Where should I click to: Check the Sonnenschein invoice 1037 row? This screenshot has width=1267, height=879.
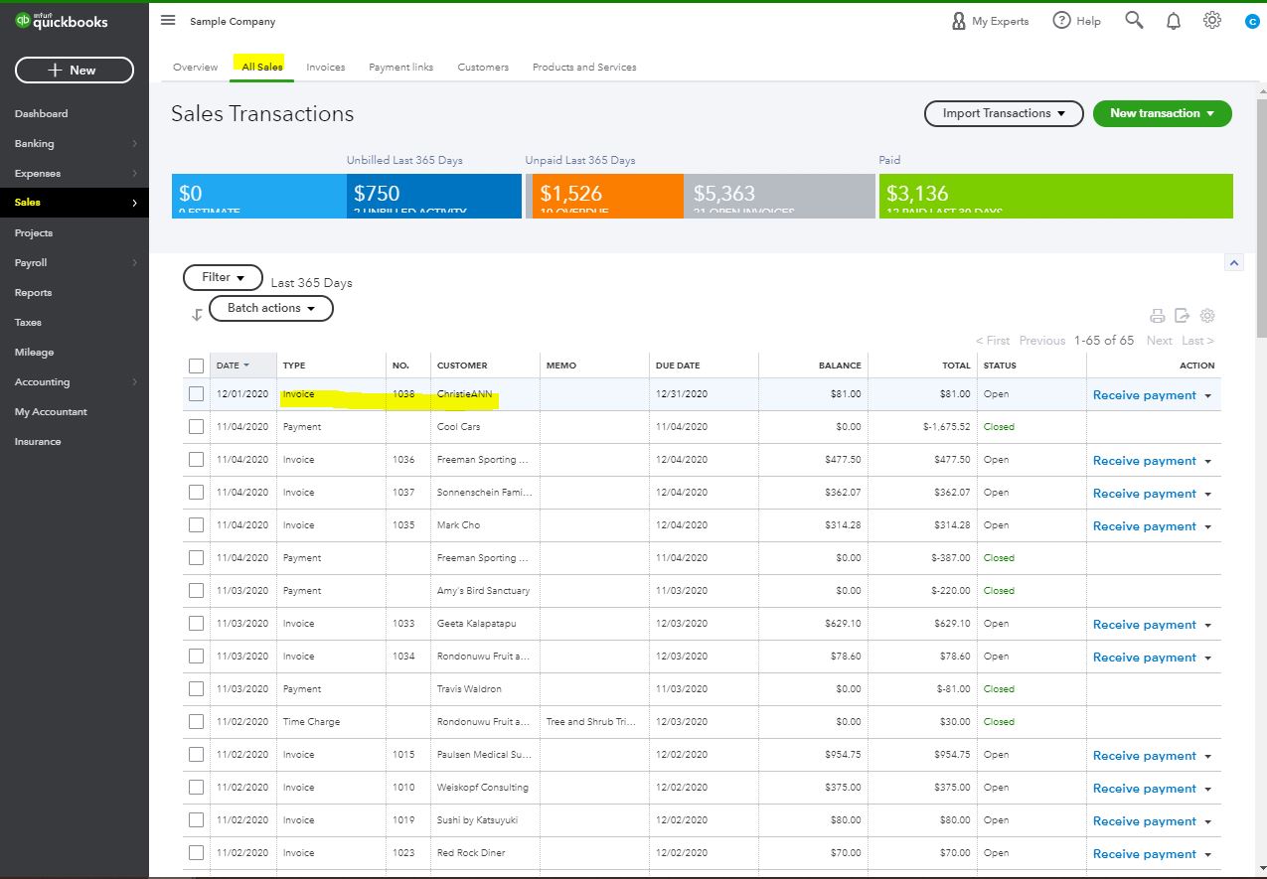(196, 493)
